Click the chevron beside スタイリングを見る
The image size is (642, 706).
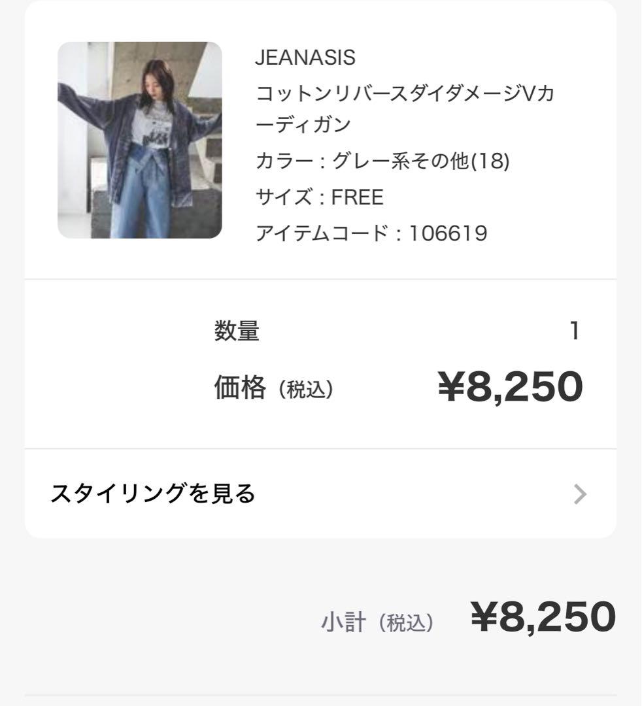coord(580,494)
